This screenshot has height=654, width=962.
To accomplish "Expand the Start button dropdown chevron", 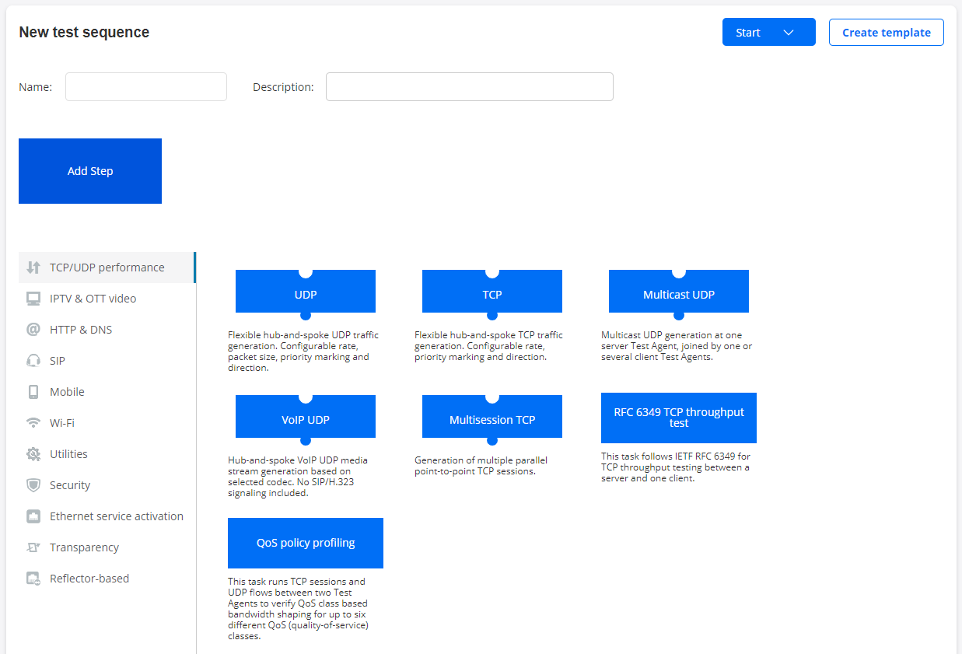I will coord(789,33).
